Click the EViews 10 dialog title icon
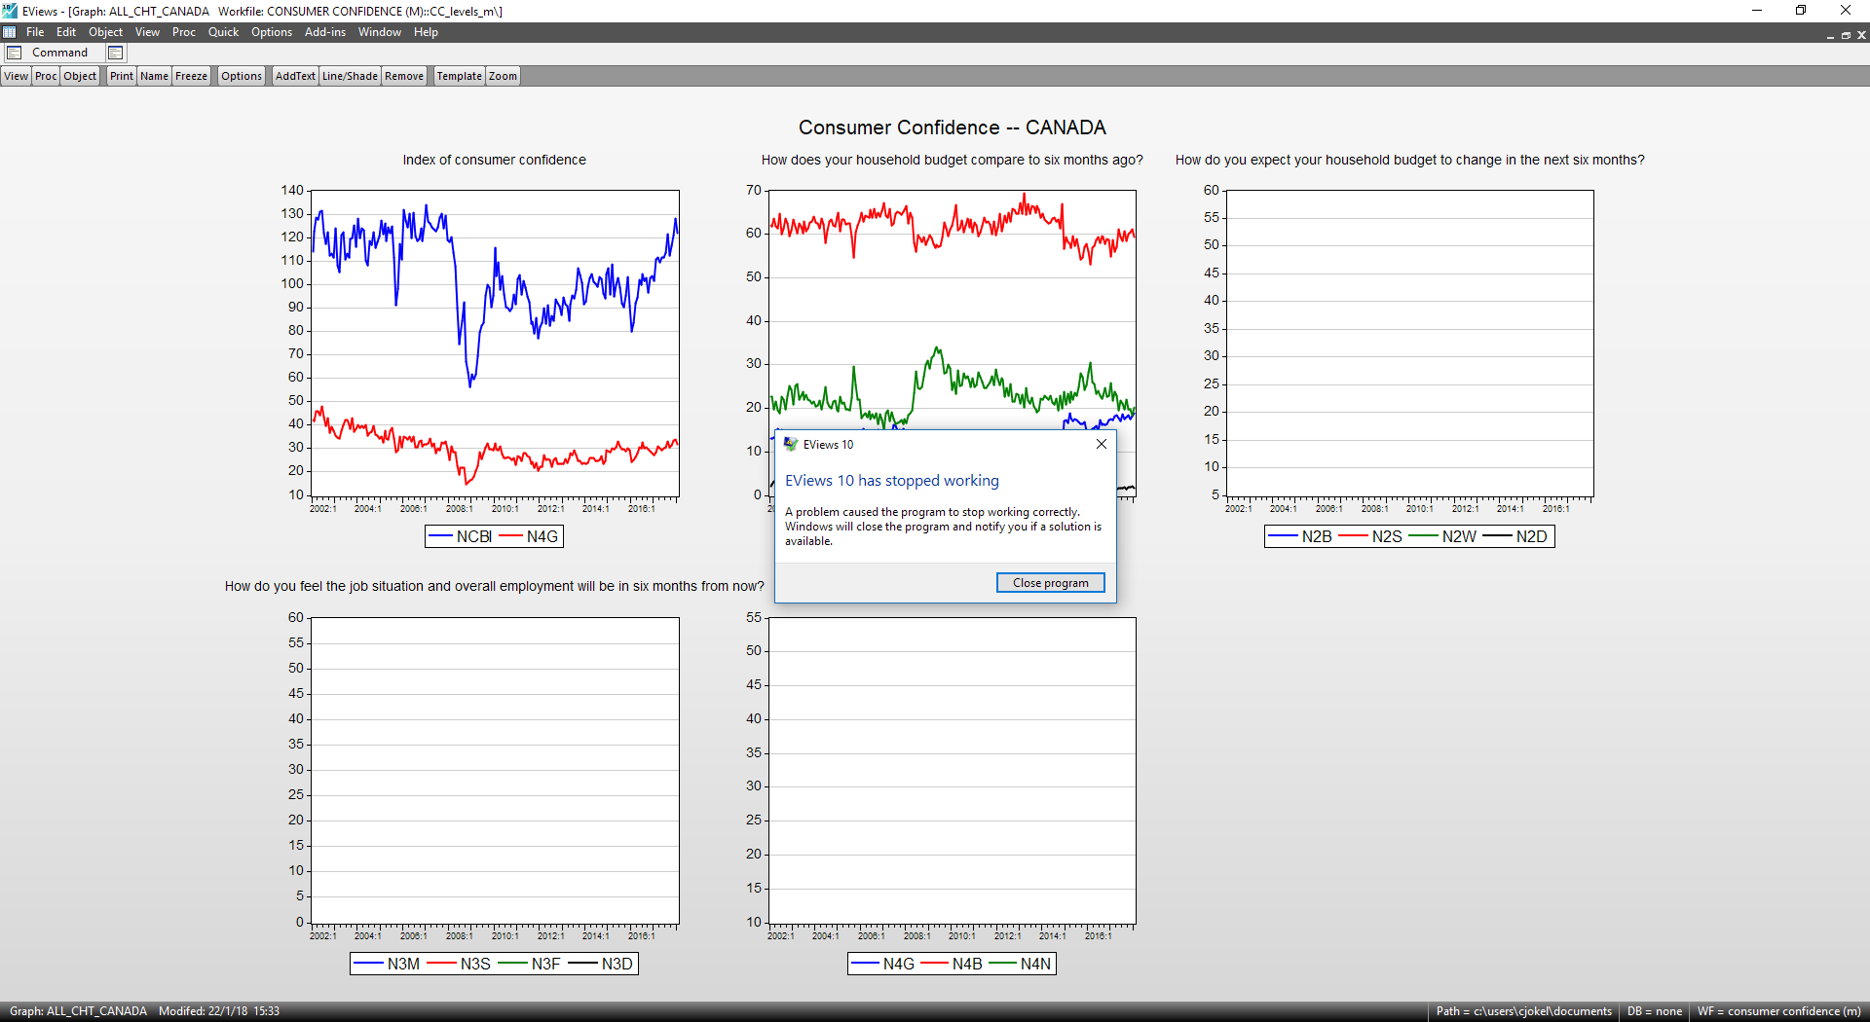The height and width of the screenshot is (1022, 1870). point(791,444)
